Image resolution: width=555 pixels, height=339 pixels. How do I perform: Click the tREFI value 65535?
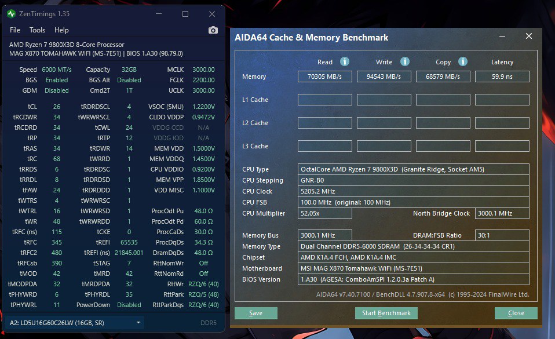129,242
